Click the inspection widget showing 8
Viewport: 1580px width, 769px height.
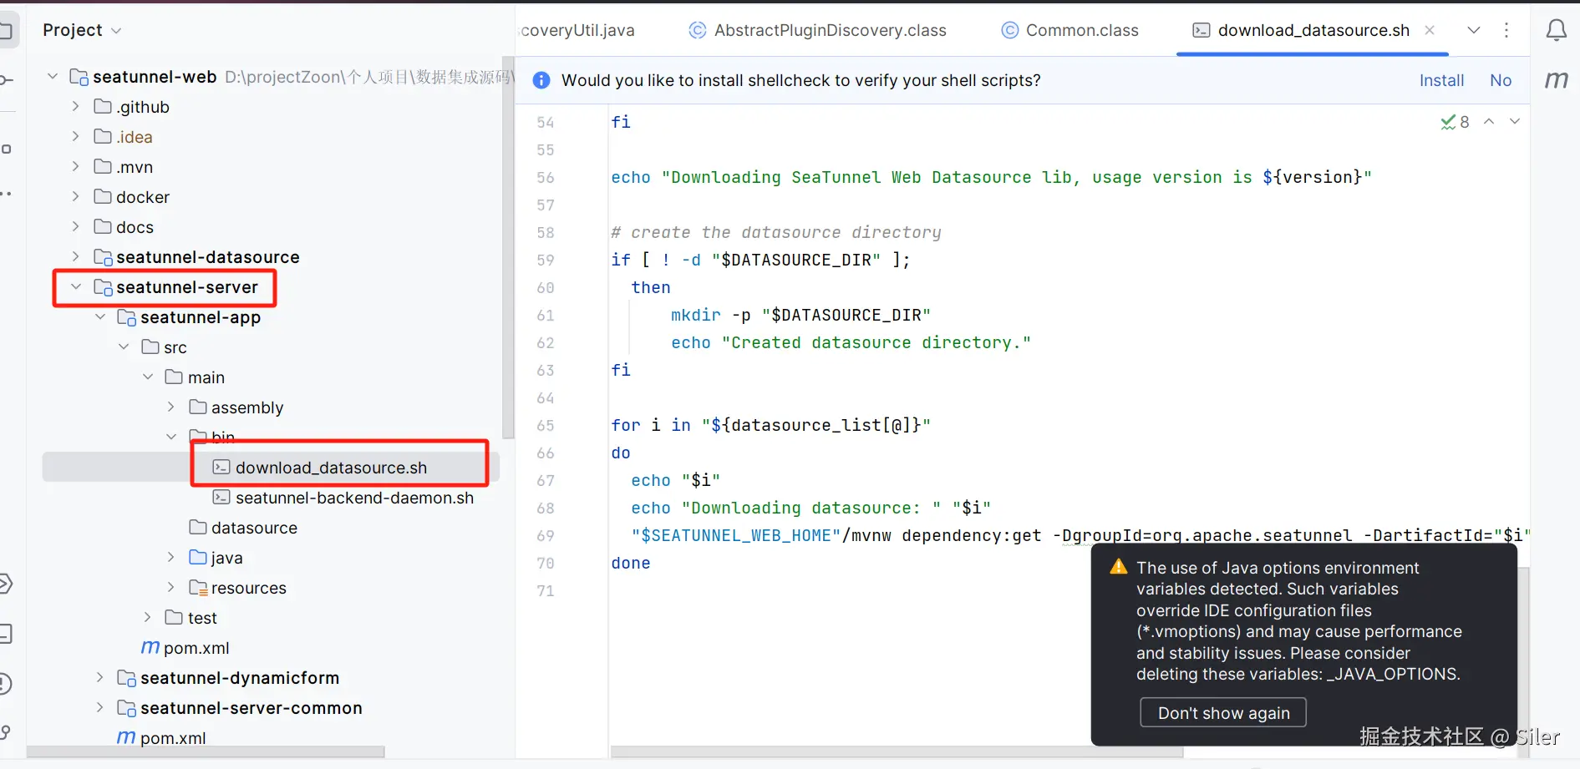[1455, 122]
